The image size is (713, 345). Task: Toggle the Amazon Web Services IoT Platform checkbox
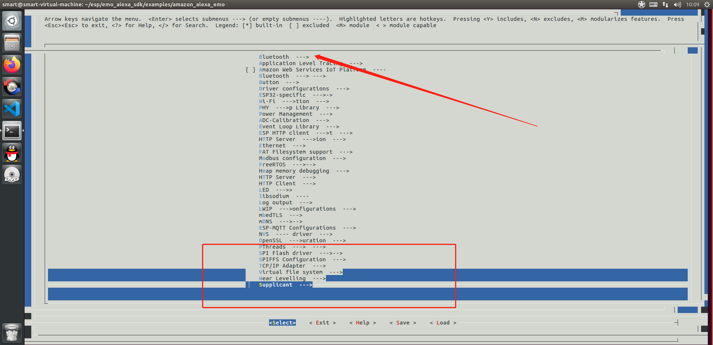[x=250, y=70]
